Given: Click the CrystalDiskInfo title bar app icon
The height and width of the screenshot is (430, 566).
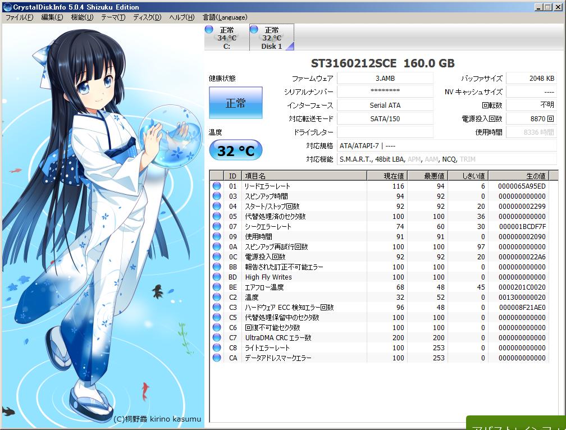Looking at the screenshot, I should coord(7,7).
